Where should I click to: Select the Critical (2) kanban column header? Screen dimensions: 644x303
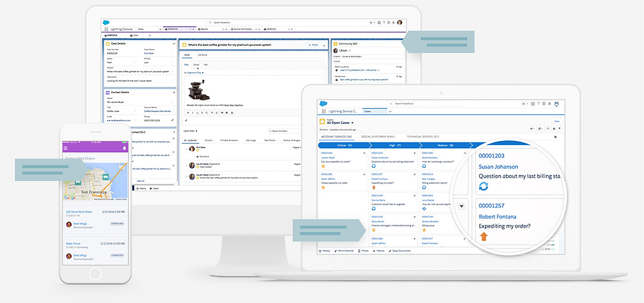(x=344, y=145)
